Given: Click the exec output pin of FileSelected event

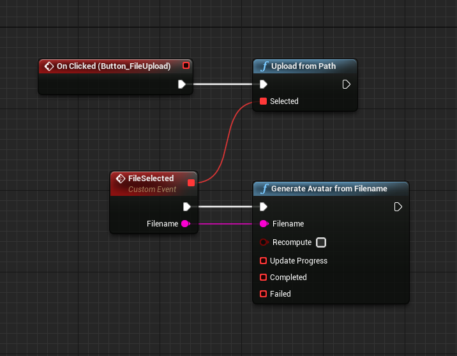Looking at the screenshot, I should [x=187, y=207].
